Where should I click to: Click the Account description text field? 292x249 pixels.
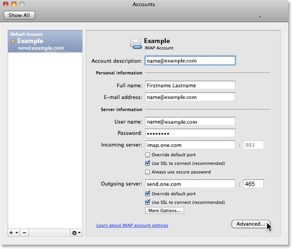click(x=190, y=61)
